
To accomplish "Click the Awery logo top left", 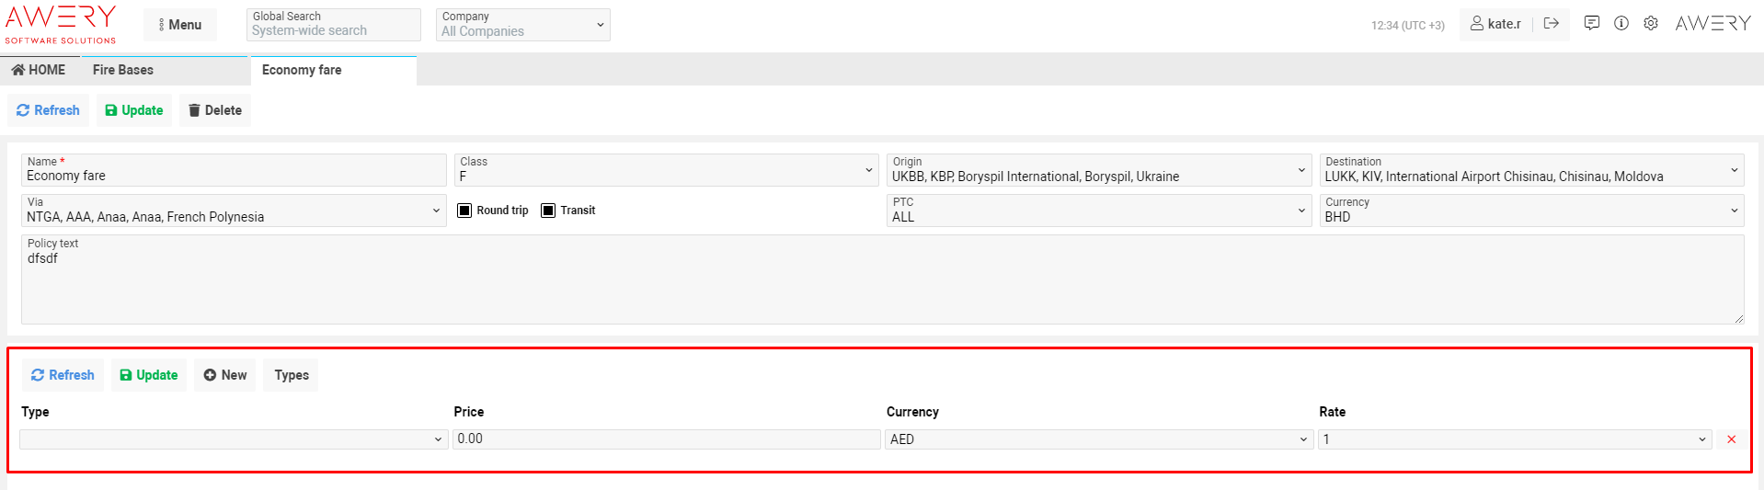I will (61, 24).
